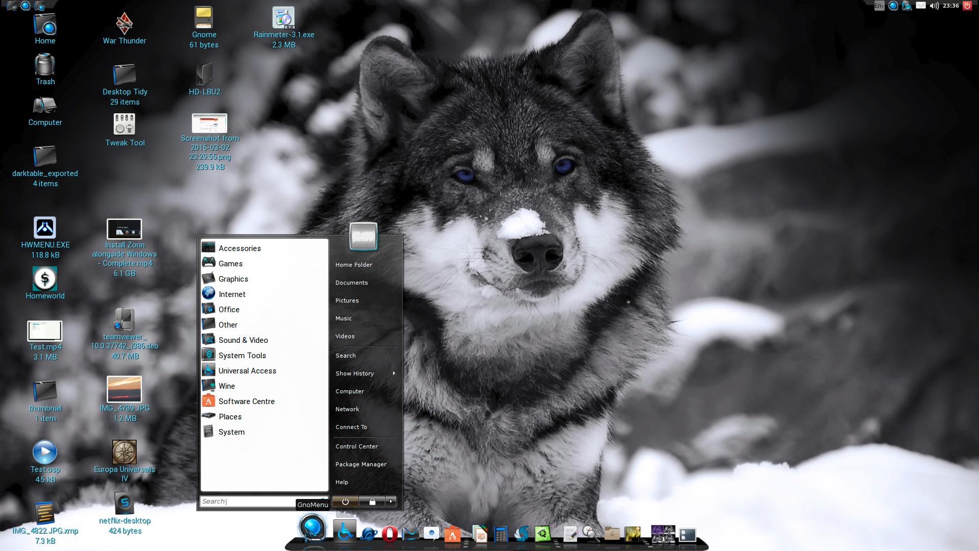Click the keyboard language En indicator
Viewport: 979px width, 551px height.
click(x=879, y=6)
